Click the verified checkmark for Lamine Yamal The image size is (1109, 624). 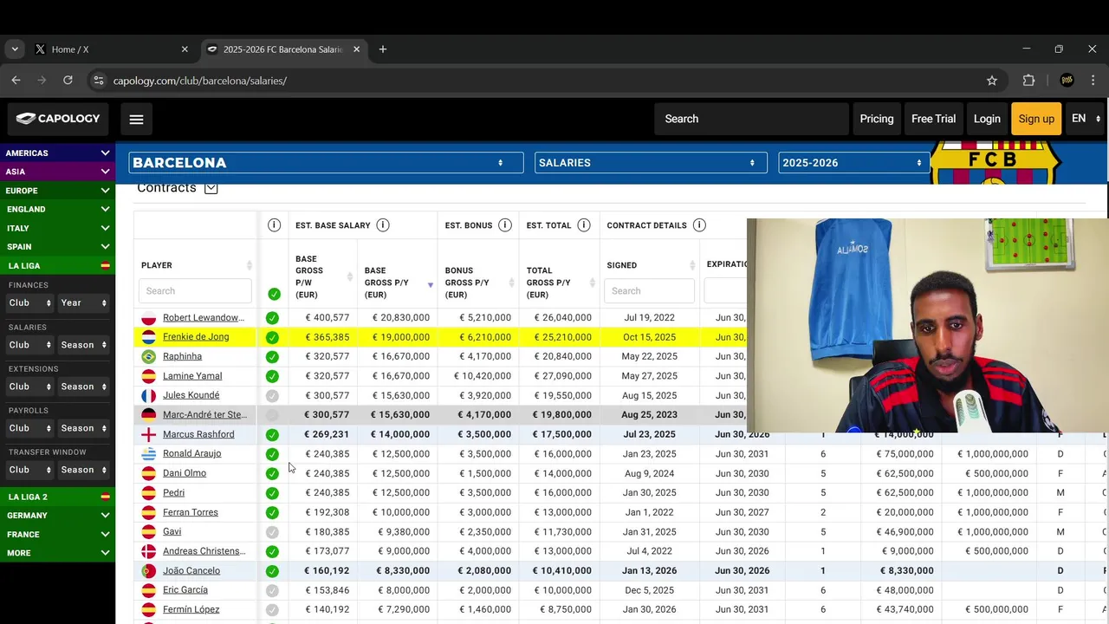click(x=272, y=376)
